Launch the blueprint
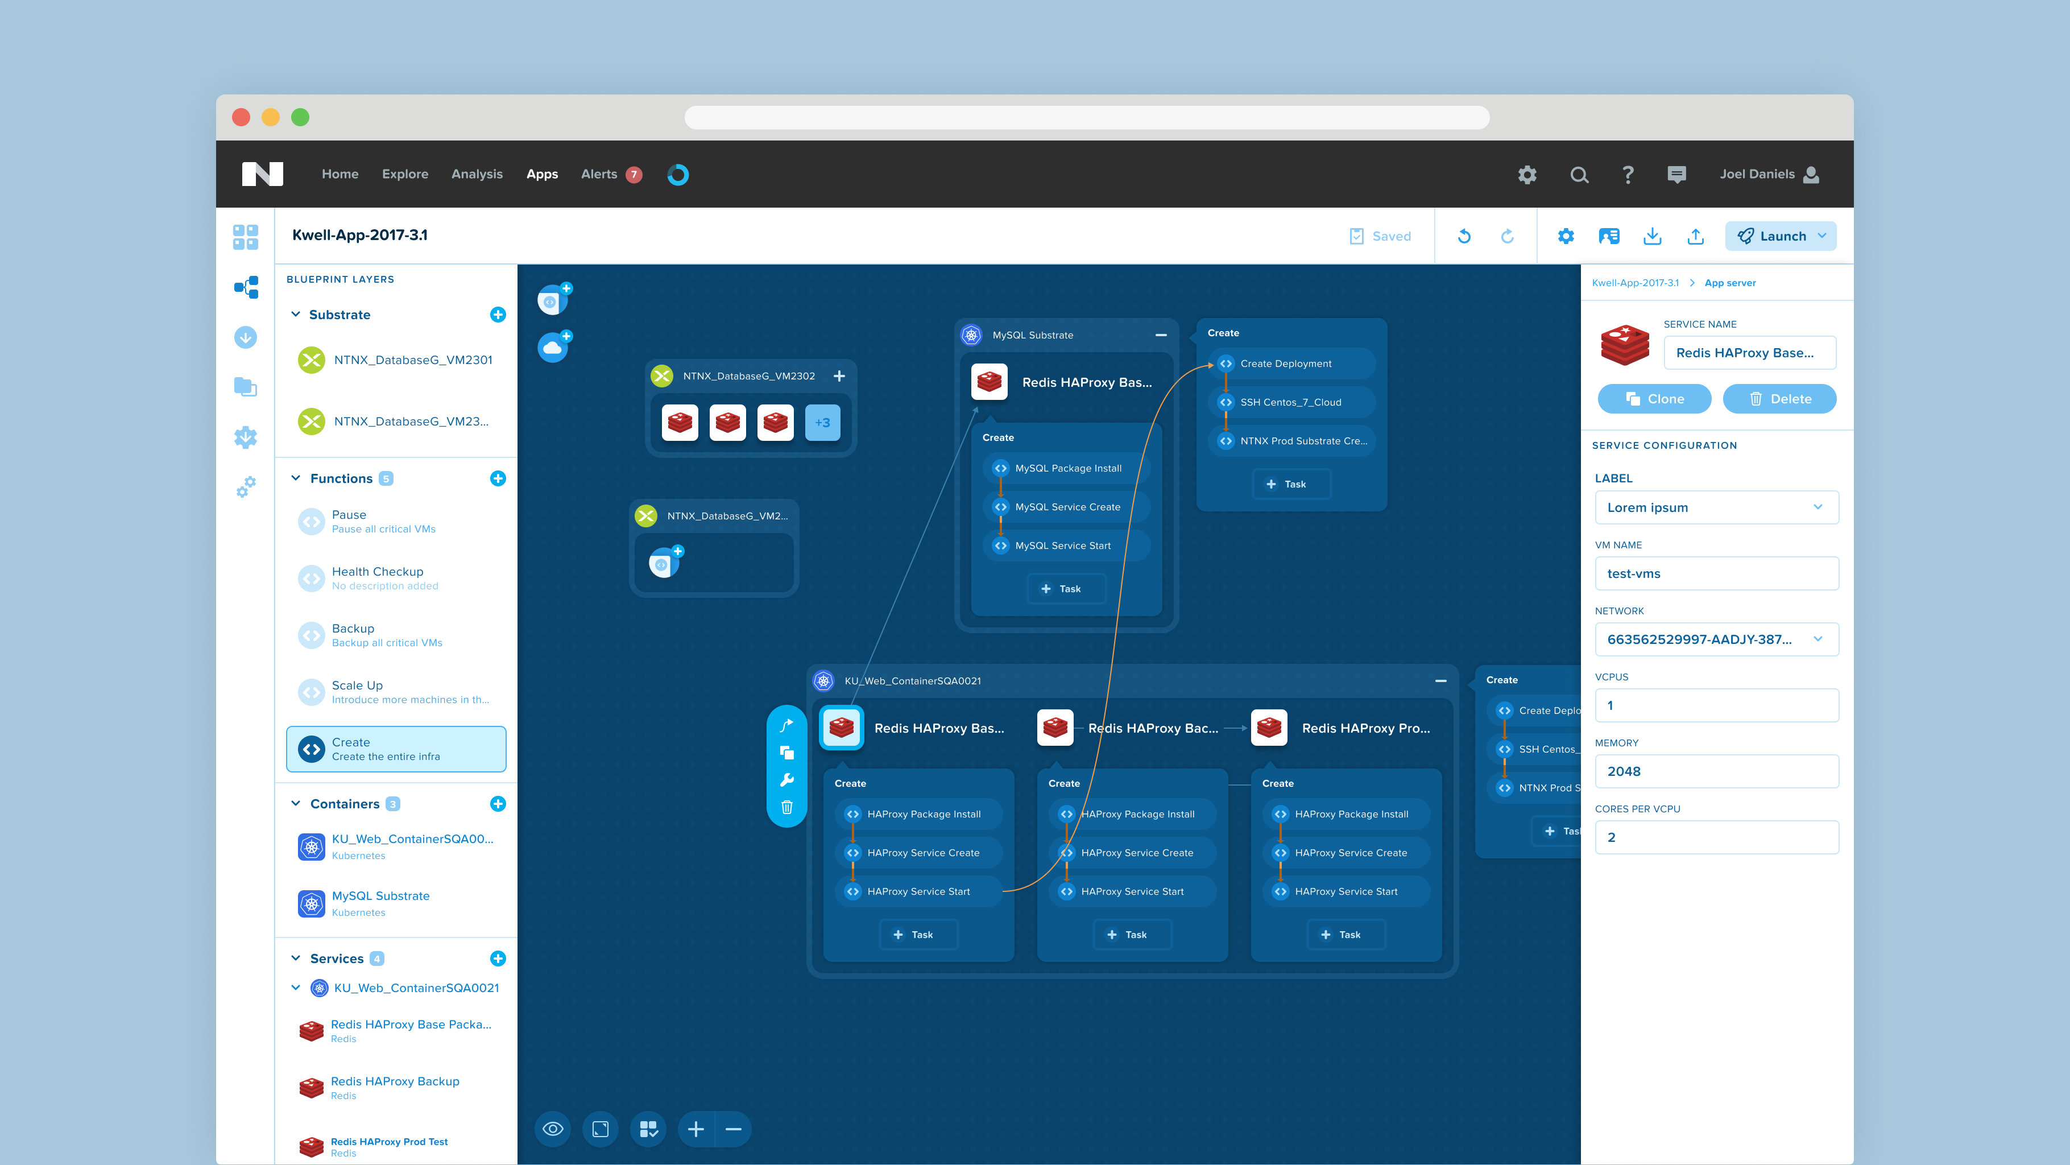Screen dimensions: 2070x1165 tap(1780, 237)
